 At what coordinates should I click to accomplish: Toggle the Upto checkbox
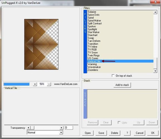[x=119, y=123]
